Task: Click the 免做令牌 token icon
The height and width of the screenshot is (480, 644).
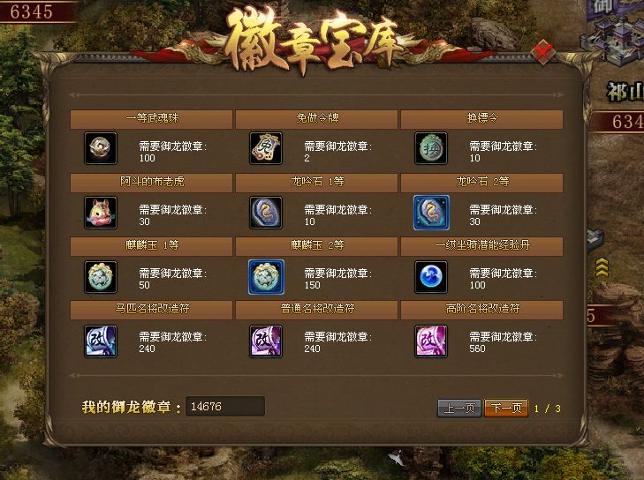Action: pyautogui.click(x=266, y=148)
